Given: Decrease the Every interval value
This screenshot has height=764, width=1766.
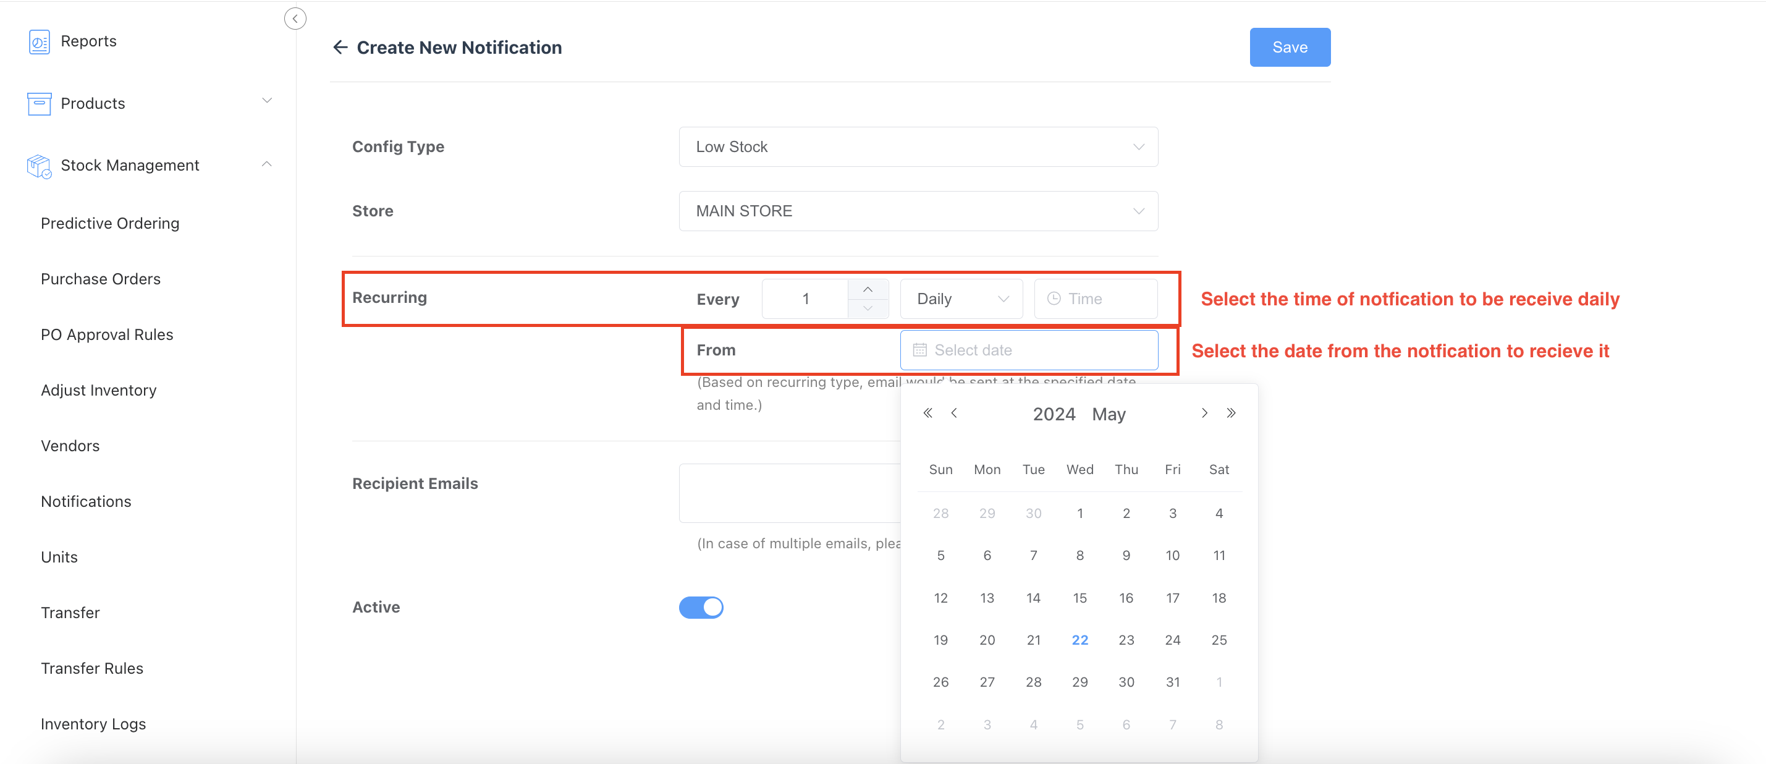Looking at the screenshot, I should click(868, 308).
